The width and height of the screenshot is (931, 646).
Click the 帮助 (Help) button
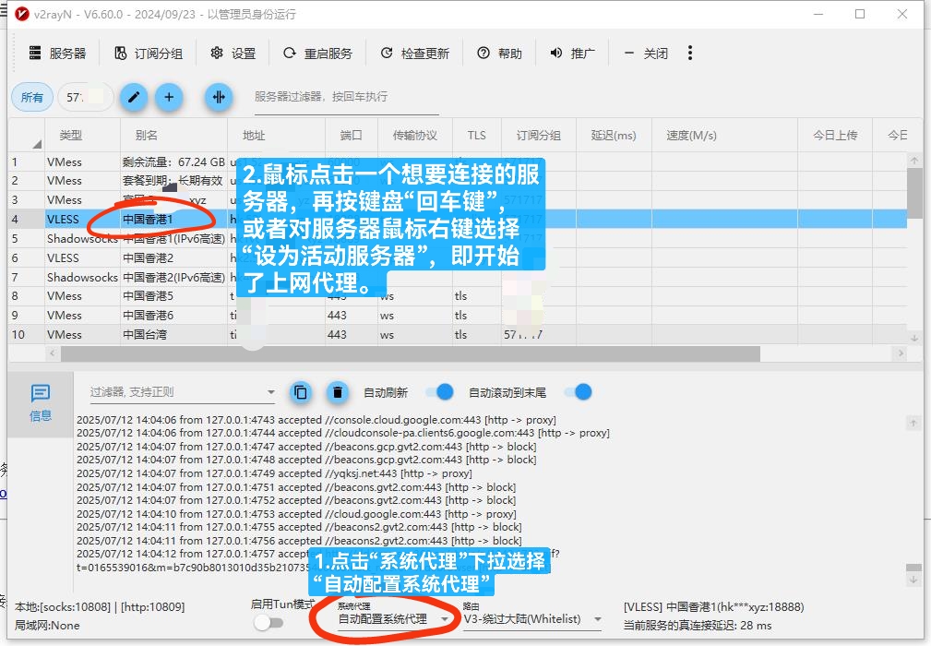tap(498, 53)
